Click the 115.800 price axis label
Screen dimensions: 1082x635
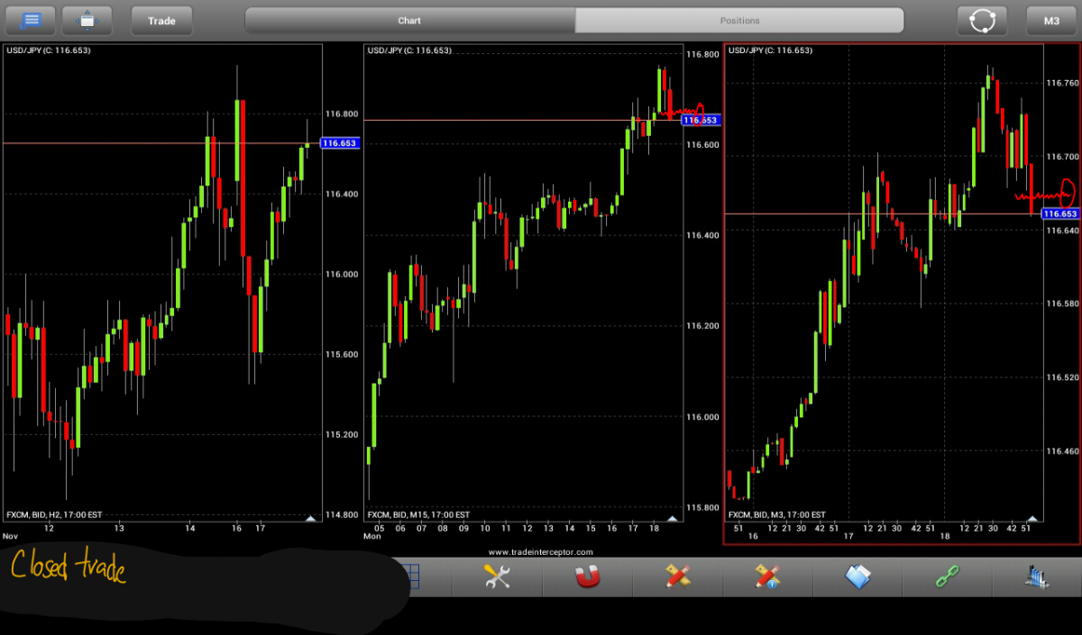702,508
